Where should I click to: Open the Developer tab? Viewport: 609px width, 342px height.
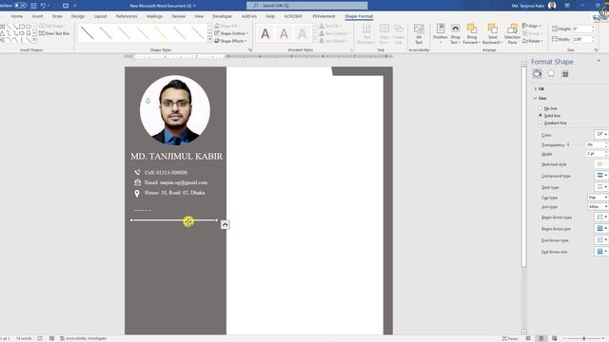coord(222,16)
